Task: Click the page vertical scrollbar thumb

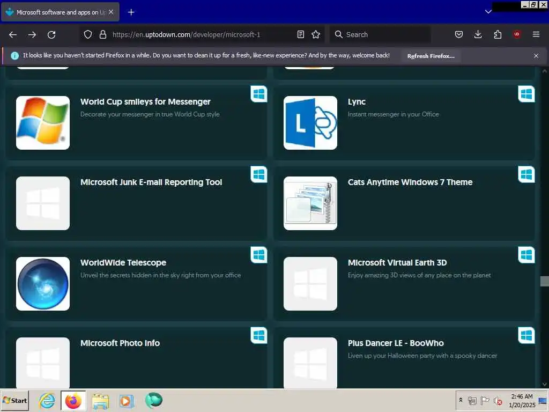Action: pos(545,281)
